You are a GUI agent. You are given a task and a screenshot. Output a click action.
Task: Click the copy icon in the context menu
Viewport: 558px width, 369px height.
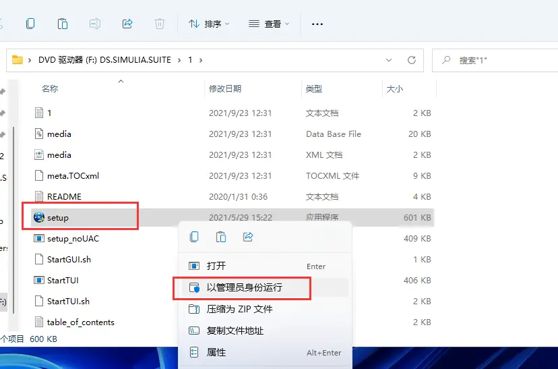tap(194, 237)
